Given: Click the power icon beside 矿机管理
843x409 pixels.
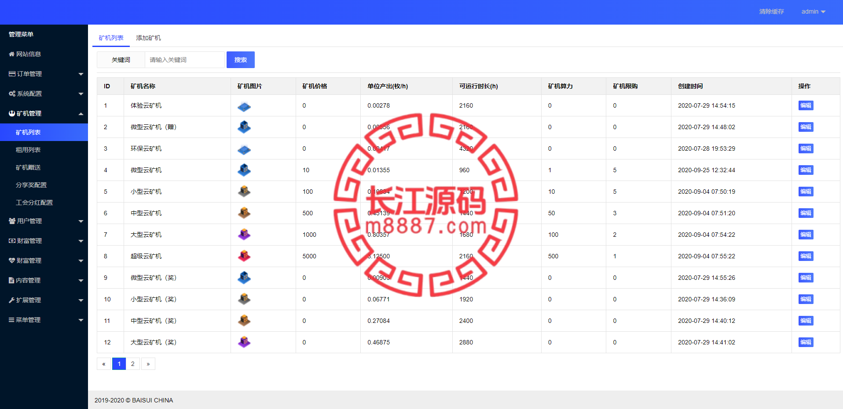Looking at the screenshot, I should click(x=12, y=113).
